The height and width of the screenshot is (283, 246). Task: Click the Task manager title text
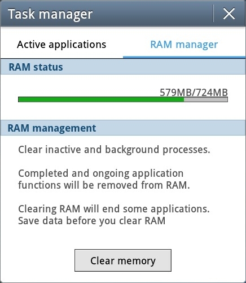(50, 14)
